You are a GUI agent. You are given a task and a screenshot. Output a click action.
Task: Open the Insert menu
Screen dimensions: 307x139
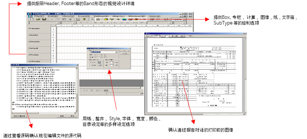84,16
